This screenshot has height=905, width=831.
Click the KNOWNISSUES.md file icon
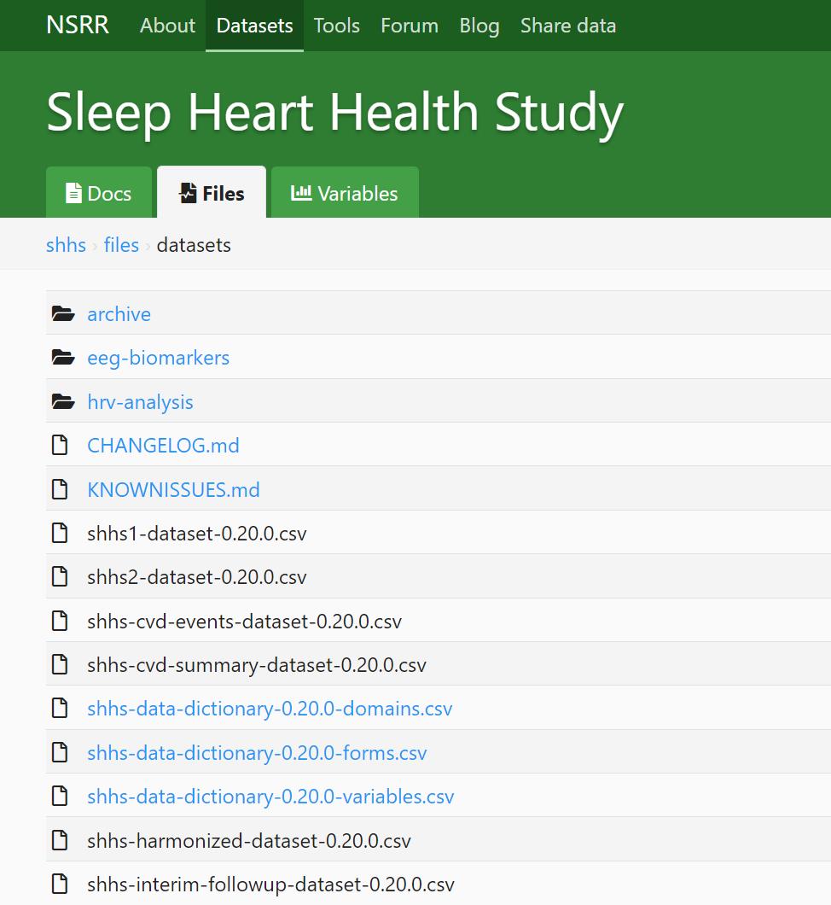point(60,490)
